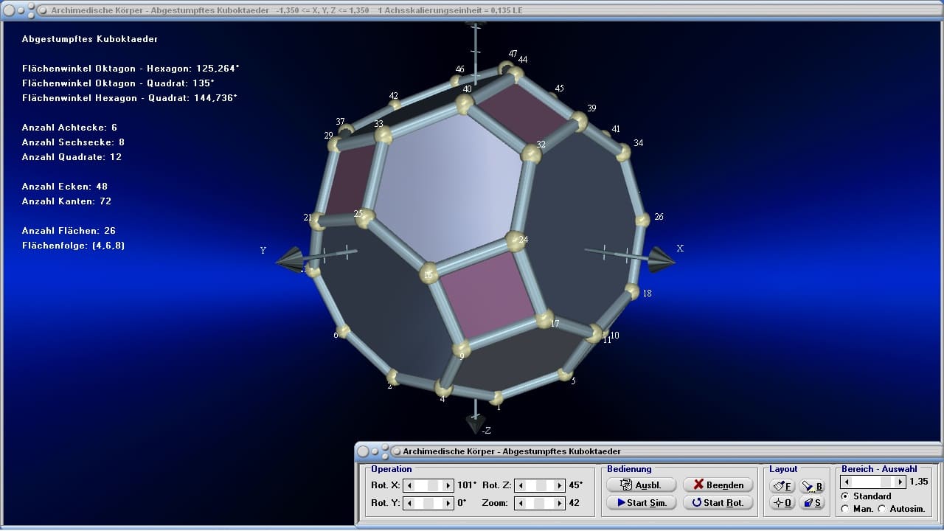Click the layout O crosshair button
944x531 pixels.
coord(782,503)
